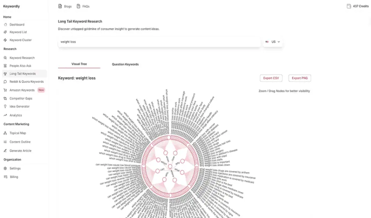Click the Dashboard icon in sidebar

point(5,24)
